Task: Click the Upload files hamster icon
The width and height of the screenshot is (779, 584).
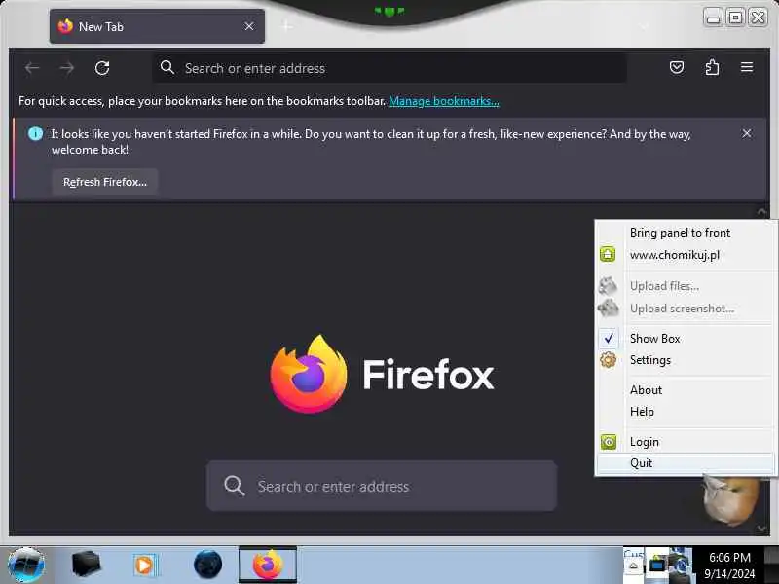Action: (x=608, y=285)
